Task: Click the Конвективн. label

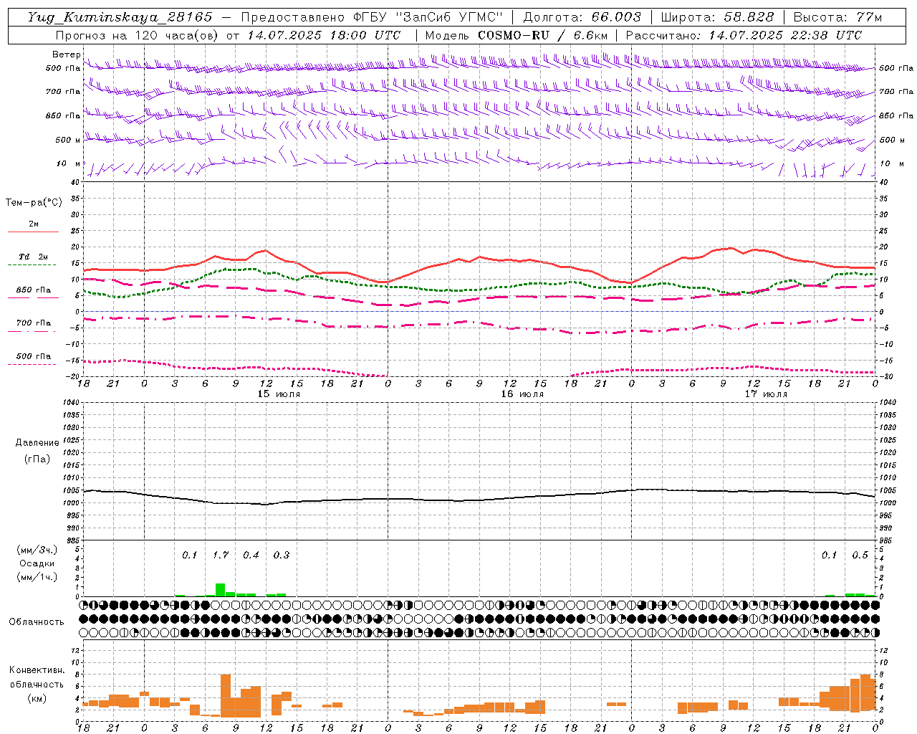Action: pos(37,670)
